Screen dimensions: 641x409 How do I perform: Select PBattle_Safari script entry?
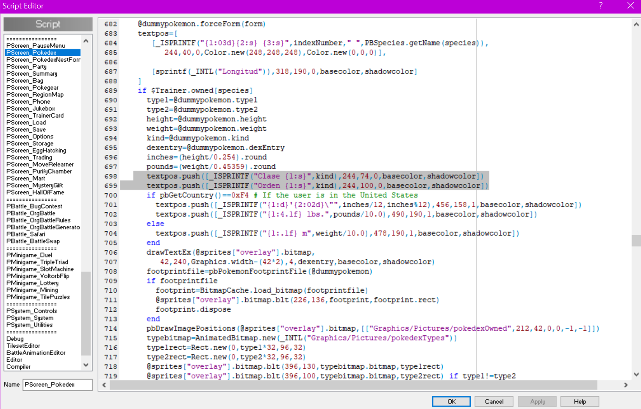[26, 234]
